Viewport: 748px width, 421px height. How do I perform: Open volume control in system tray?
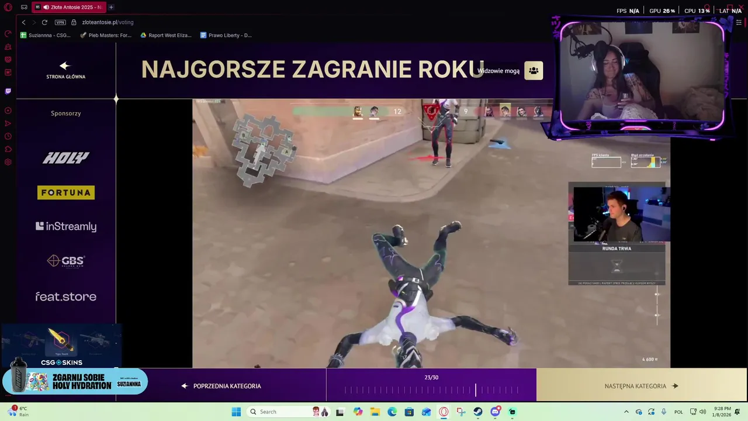click(702, 412)
